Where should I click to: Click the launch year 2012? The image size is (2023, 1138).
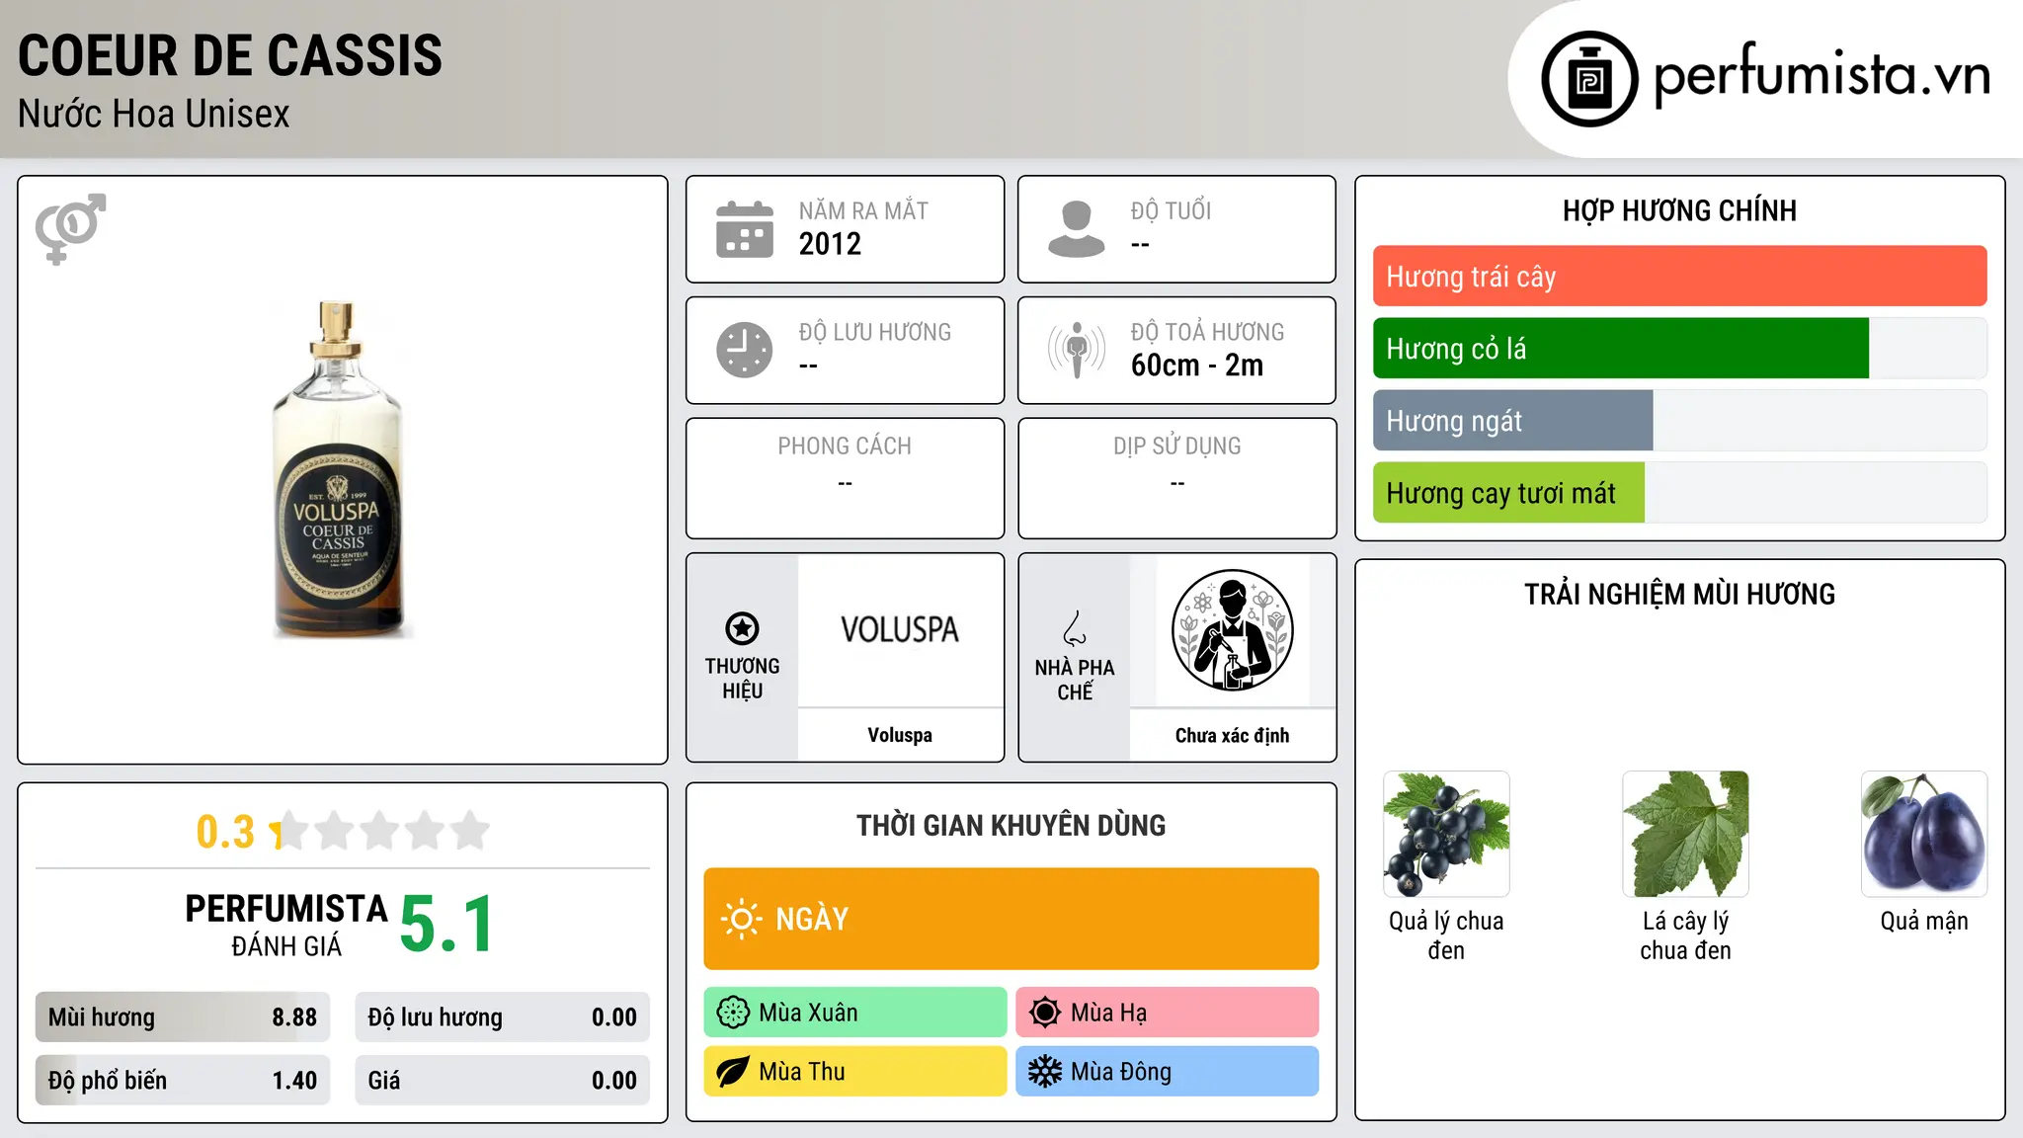[830, 244]
